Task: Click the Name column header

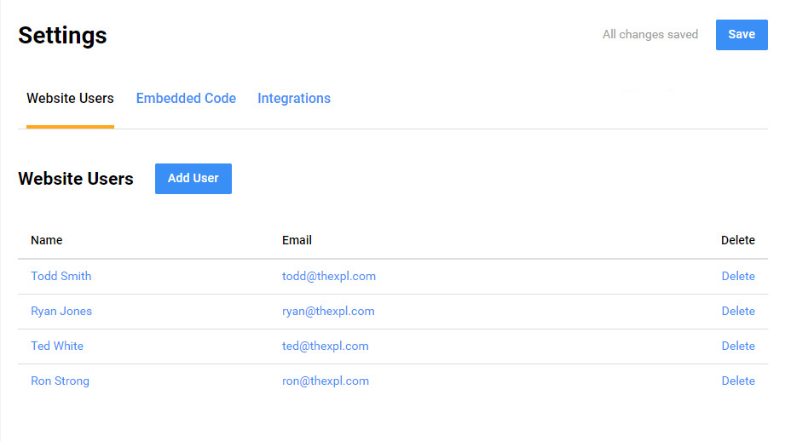Action: (47, 241)
